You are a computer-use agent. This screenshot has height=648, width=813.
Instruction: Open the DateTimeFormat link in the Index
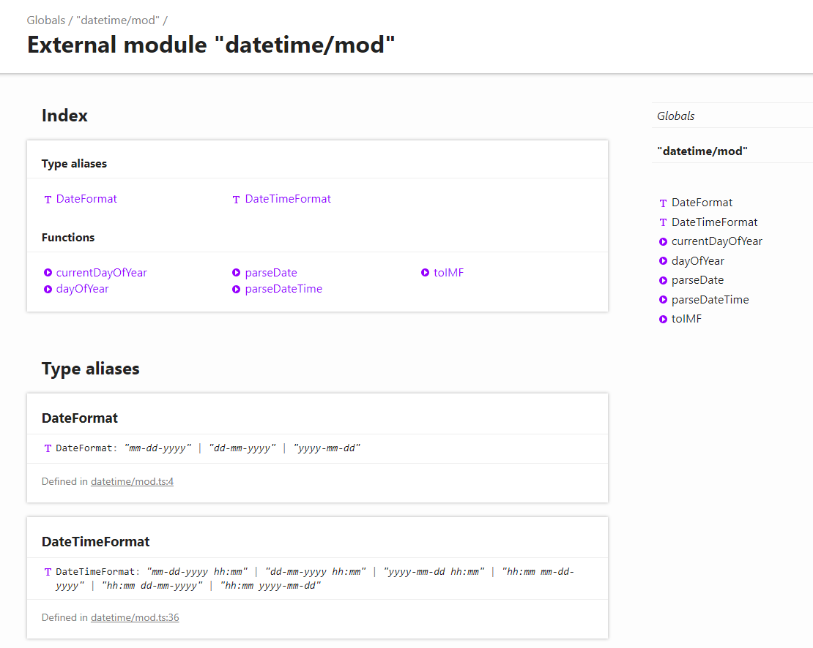click(x=287, y=199)
